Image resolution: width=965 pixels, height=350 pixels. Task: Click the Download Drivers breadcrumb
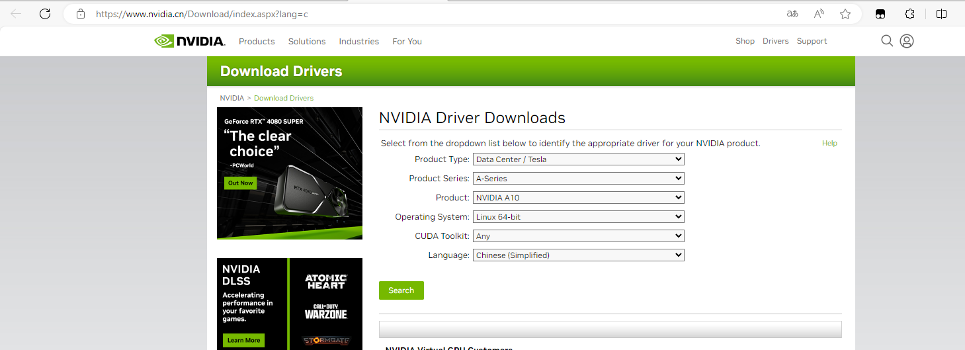[x=284, y=98]
